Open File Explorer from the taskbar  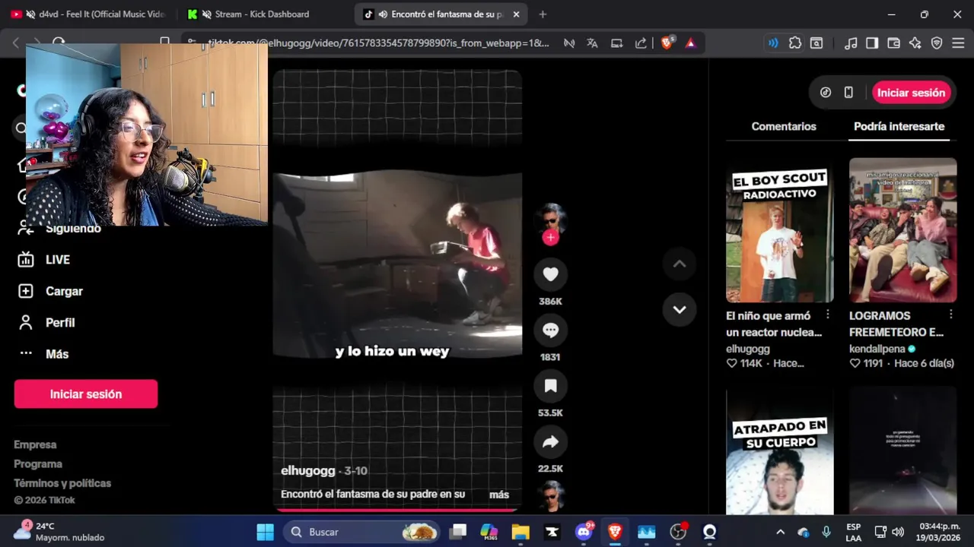tap(520, 532)
